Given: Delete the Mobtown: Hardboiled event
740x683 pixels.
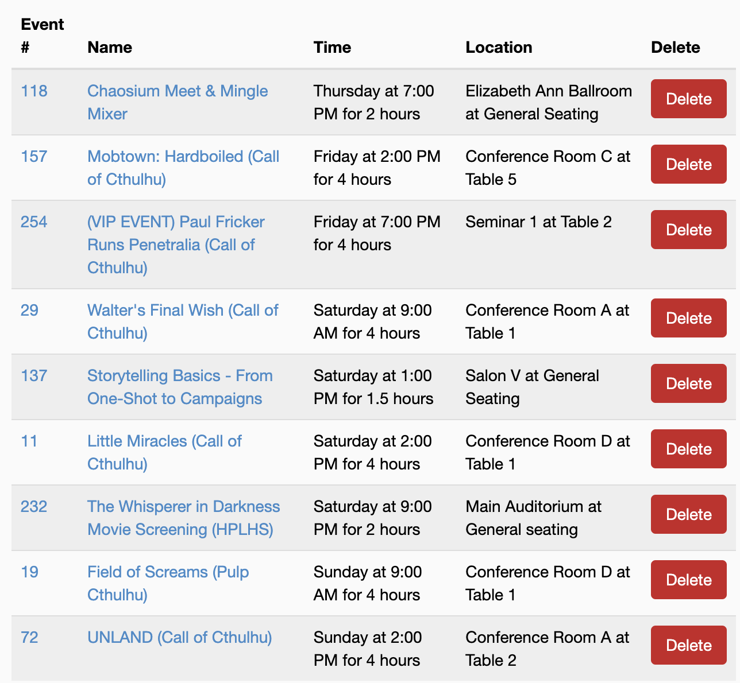Looking at the screenshot, I should pyautogui.click(x=688, y=164).
